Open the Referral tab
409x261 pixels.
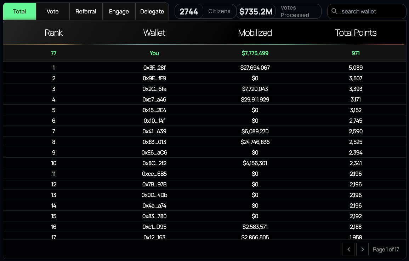(x=86, y=11)
